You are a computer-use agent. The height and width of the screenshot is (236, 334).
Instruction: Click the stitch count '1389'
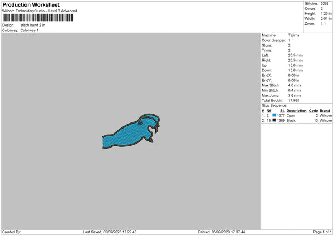[281, 121]
